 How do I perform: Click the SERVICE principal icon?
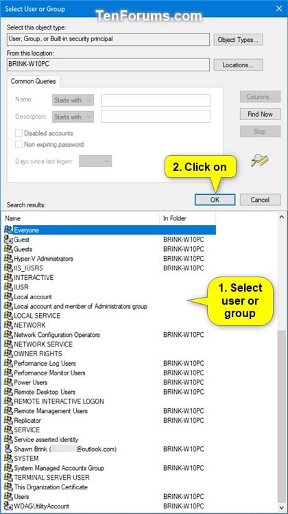pyautogui.click(x=8, y=430)
